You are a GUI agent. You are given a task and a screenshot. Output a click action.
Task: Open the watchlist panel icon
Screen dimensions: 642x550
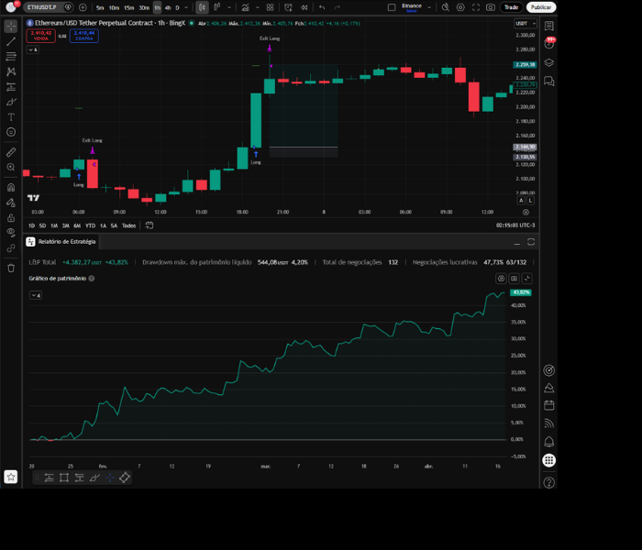(549, 26)
